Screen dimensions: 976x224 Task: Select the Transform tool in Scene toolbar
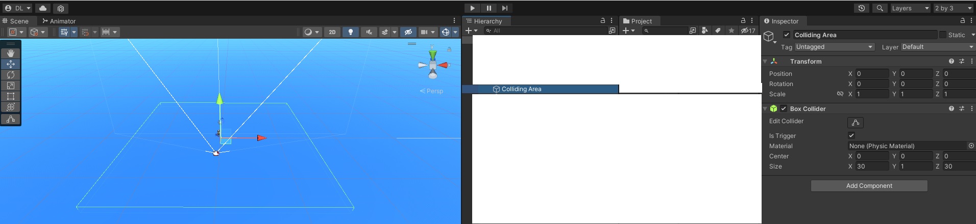(11, 107)
